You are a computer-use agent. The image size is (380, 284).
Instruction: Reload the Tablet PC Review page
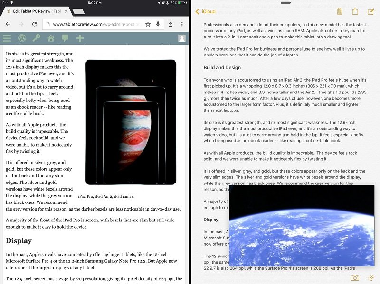pyautogui.click(x=34, y=24)
